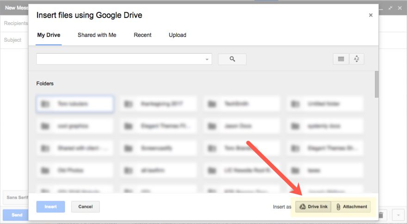Viewport: 407px width, 224px height.
Task: Expand the search box dropdown arrow
Action: coord(207,60)
